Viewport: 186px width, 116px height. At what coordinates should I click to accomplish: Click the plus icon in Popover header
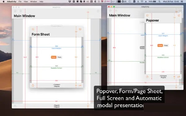tap(147, 15)
